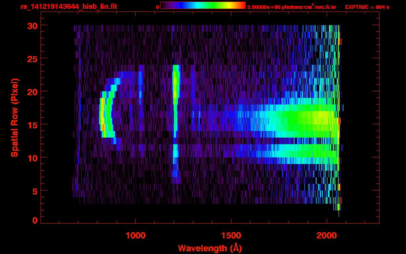Click the y-axis tick label 15
The image size is (406, 254).
coord(32,125)
